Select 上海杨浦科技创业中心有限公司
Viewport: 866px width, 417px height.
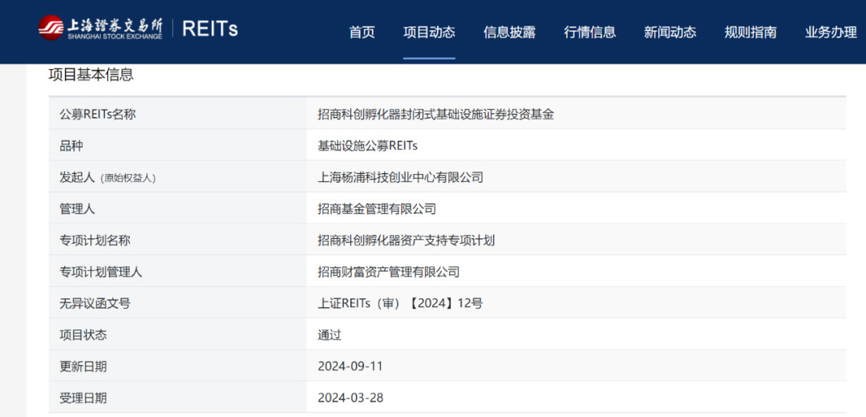(x=400, y=178)
